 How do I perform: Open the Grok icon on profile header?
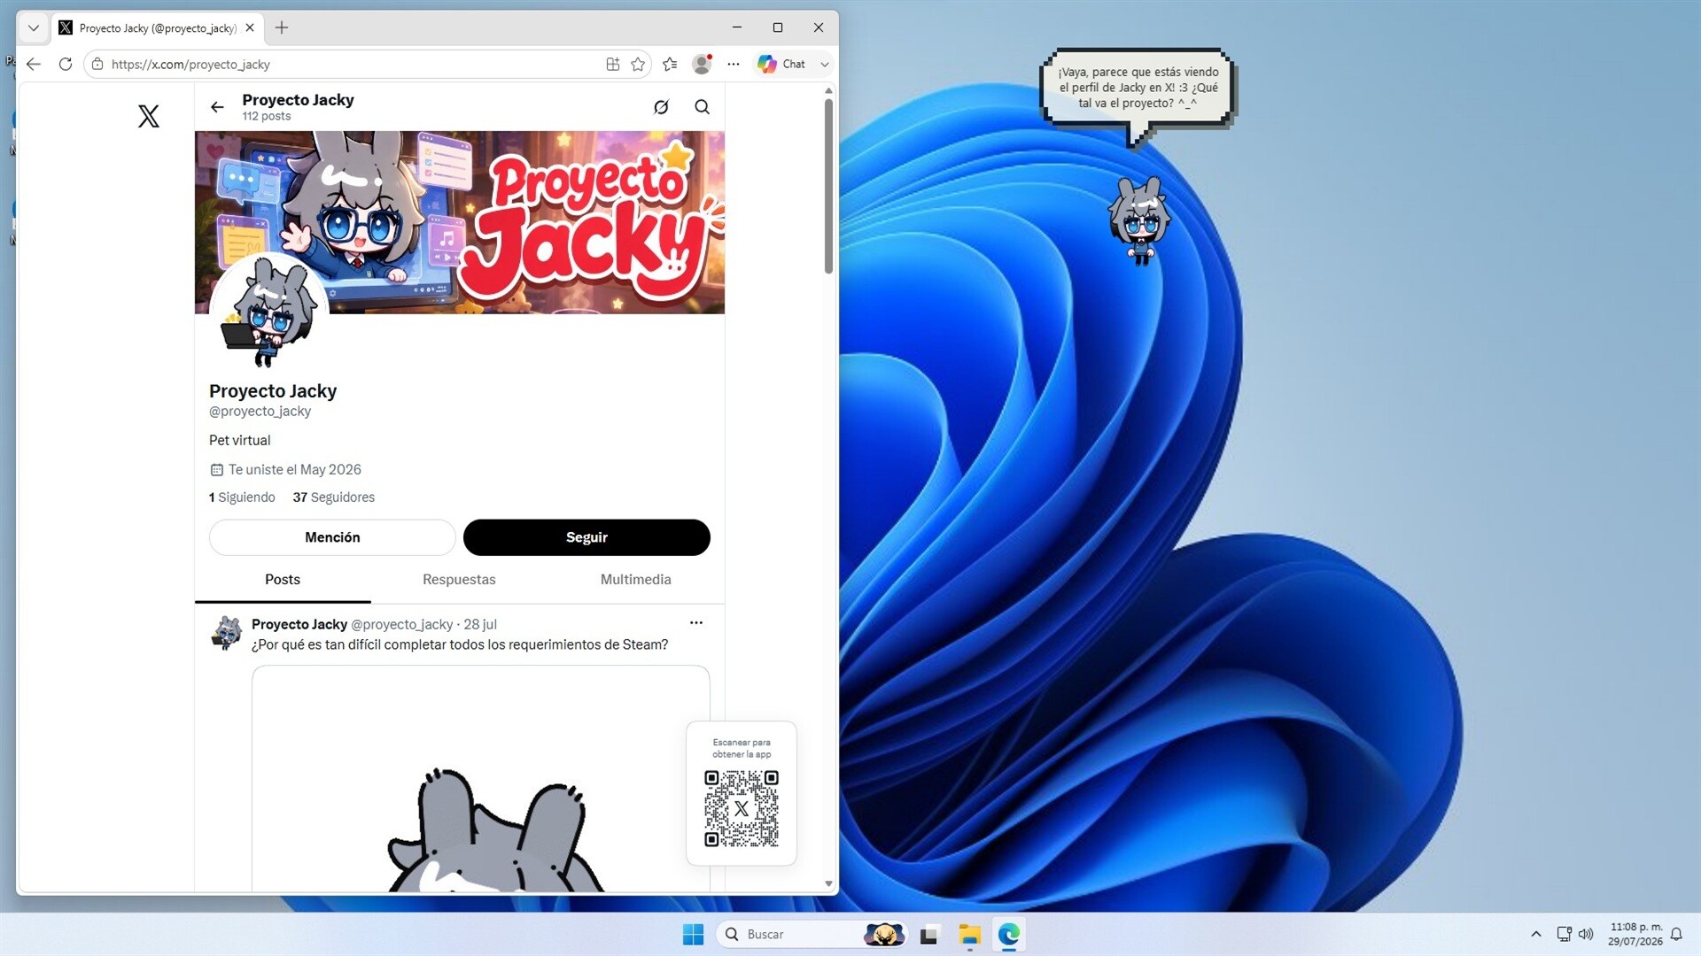click(x=661, y=107)
